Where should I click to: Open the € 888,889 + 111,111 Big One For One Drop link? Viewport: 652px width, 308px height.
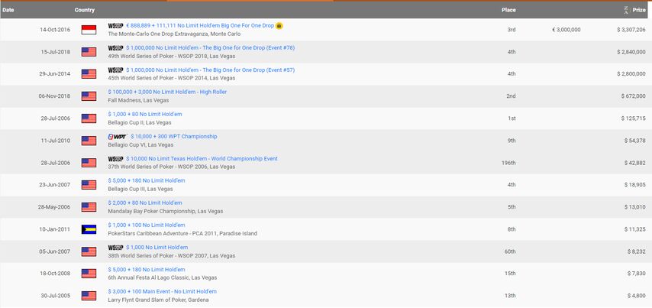200,26
